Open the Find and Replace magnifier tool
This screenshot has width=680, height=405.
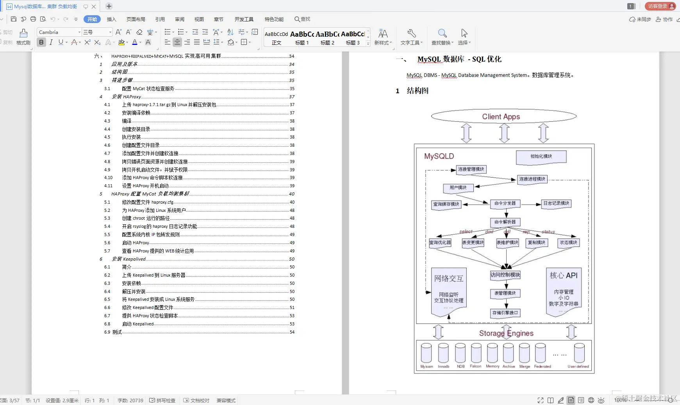pyautogui.click(x=442, y=37)
